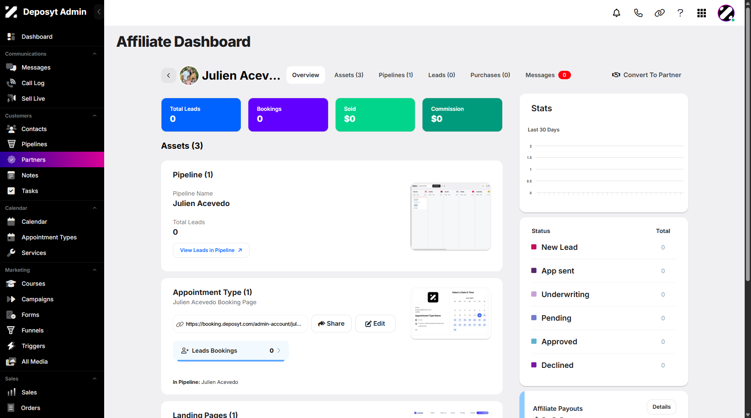Screen dimensions: 751x418
Task: Switch to the Purchases (0) tab
Action: click(x=490, y=75)
